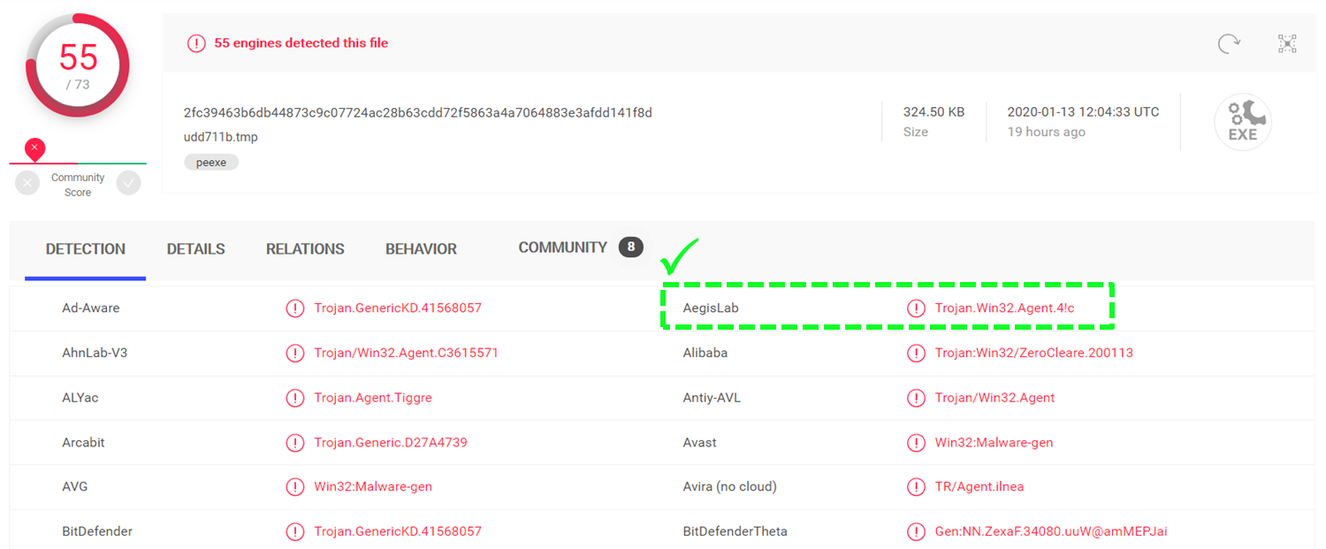Click alert icon in BitDefenderTheta row

coord(916,531)
